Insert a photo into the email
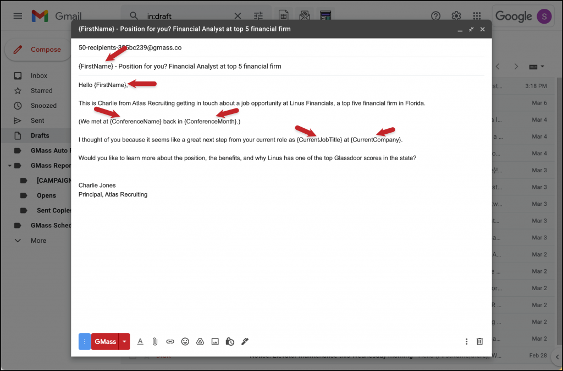Image resolution: width=563 pixels, height=371 pixels. [x=215, y=341]
